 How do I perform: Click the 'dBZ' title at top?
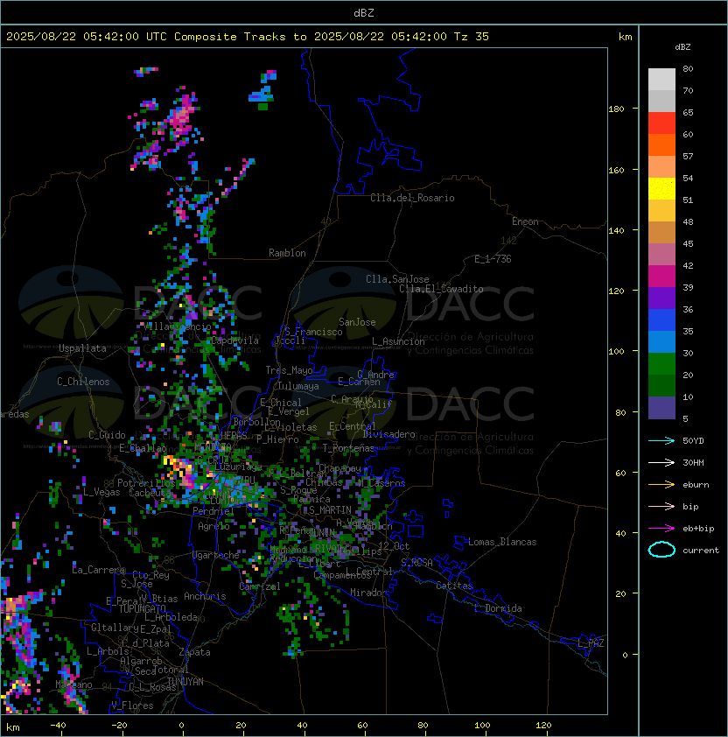[x=364, y=12]
